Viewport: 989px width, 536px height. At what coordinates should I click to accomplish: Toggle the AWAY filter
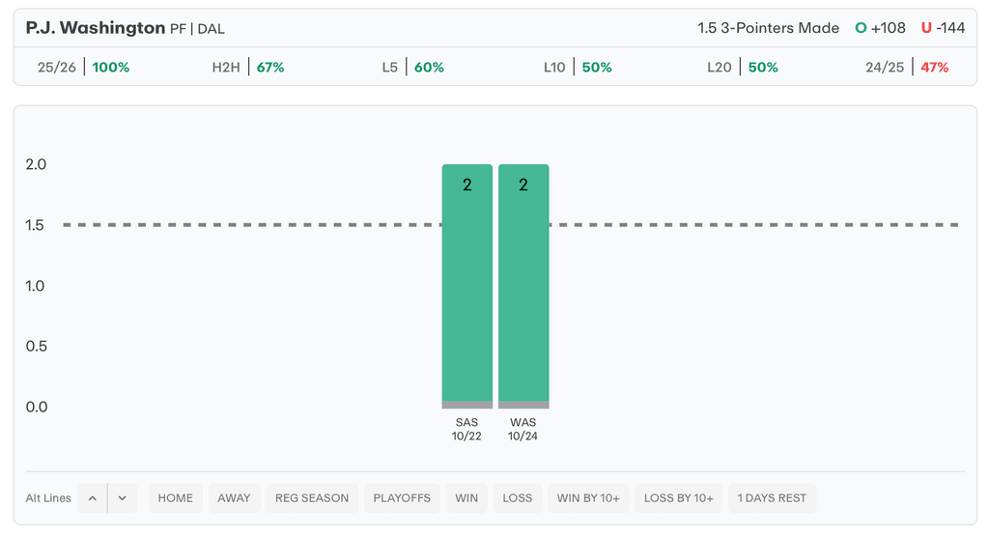[x=234, y=498]
